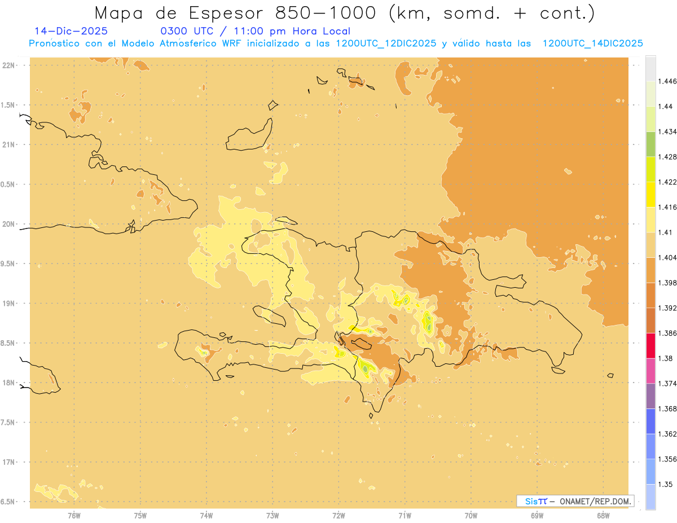Viewport: 677px width, 523px height.
Task: Click the colorbar value '1.446'
Action: point(668,81)
